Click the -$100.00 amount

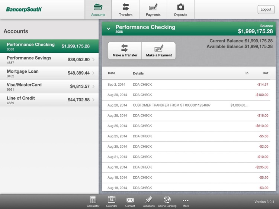click(262, 95)
